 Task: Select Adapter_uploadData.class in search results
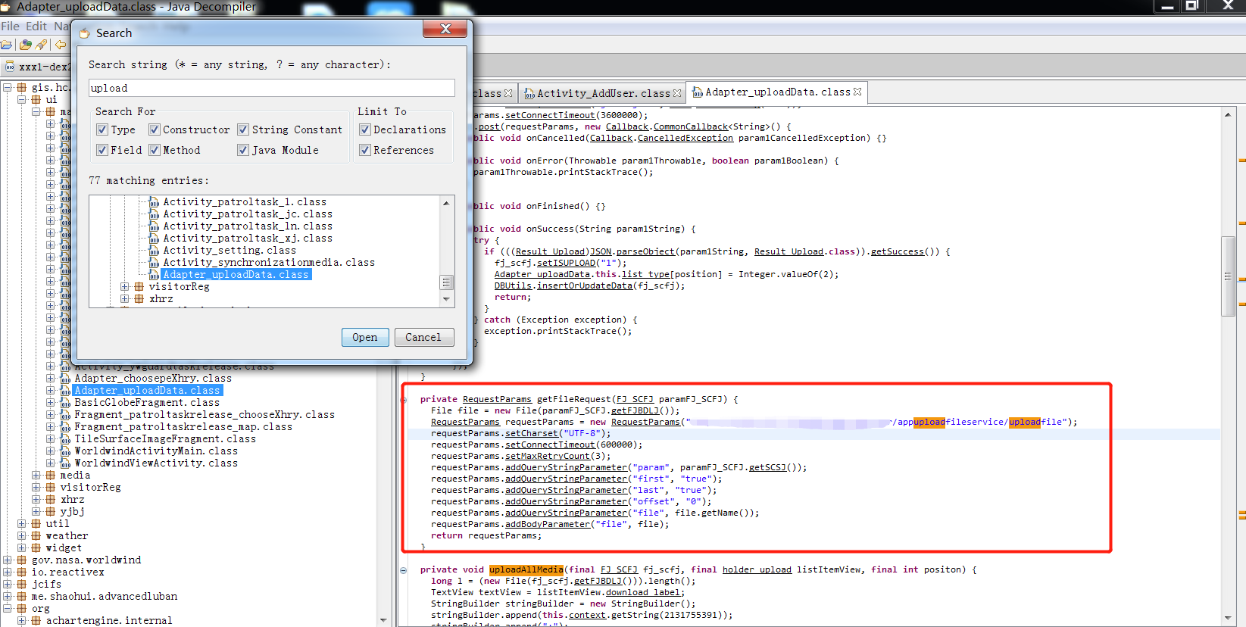tap(236, 275)
